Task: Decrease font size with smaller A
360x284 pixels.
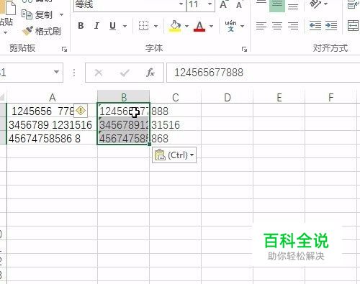Action: (x=239, y=4)
